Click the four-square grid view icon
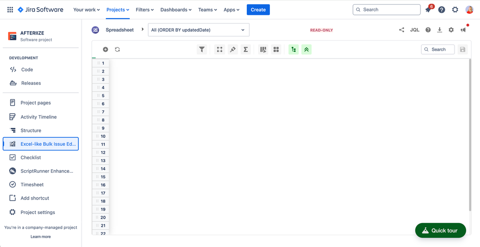480x247 pixels. click(276, 49)
